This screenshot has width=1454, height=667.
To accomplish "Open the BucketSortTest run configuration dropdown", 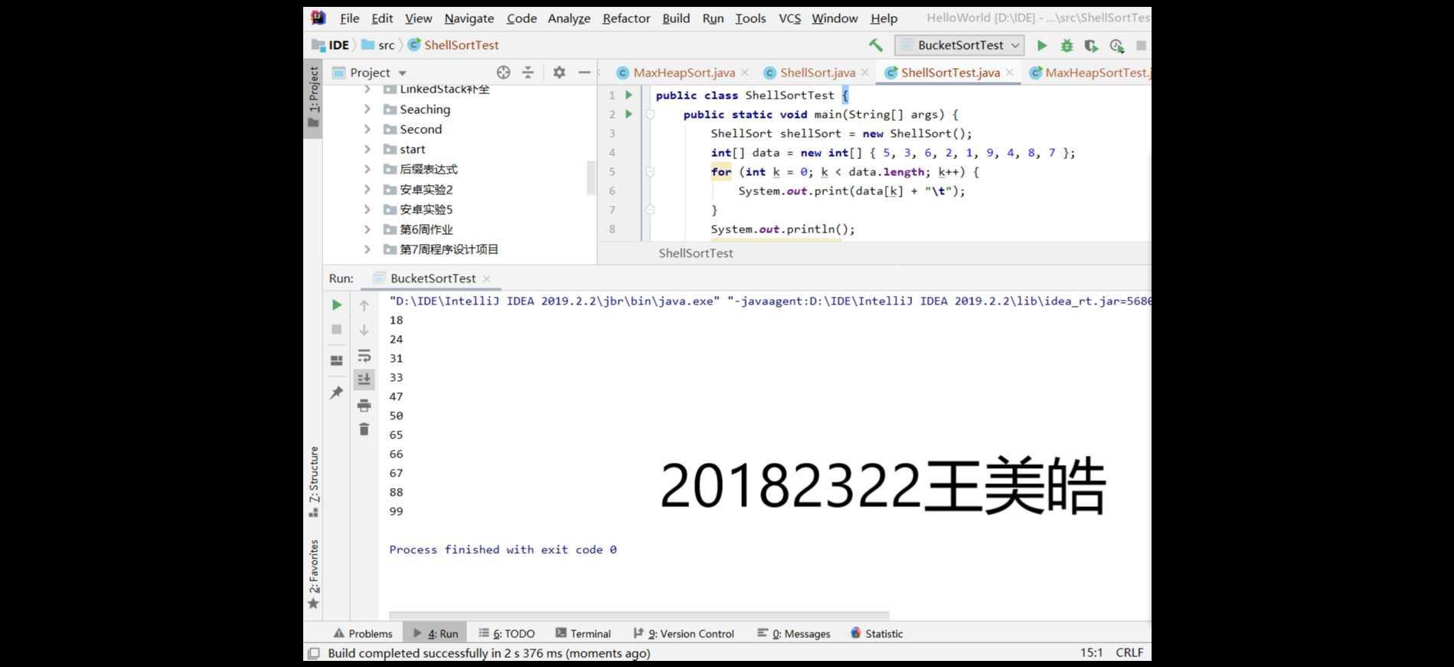I will coord(959,45).
